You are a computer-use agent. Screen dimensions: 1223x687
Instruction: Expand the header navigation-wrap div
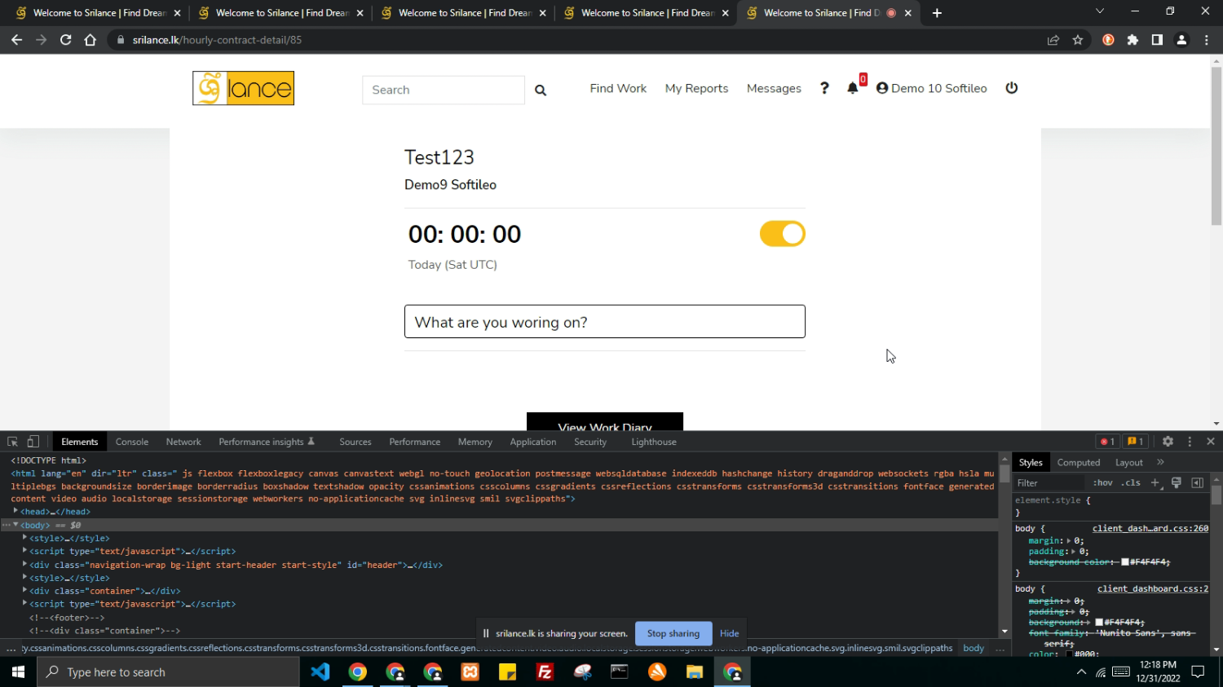25,565
